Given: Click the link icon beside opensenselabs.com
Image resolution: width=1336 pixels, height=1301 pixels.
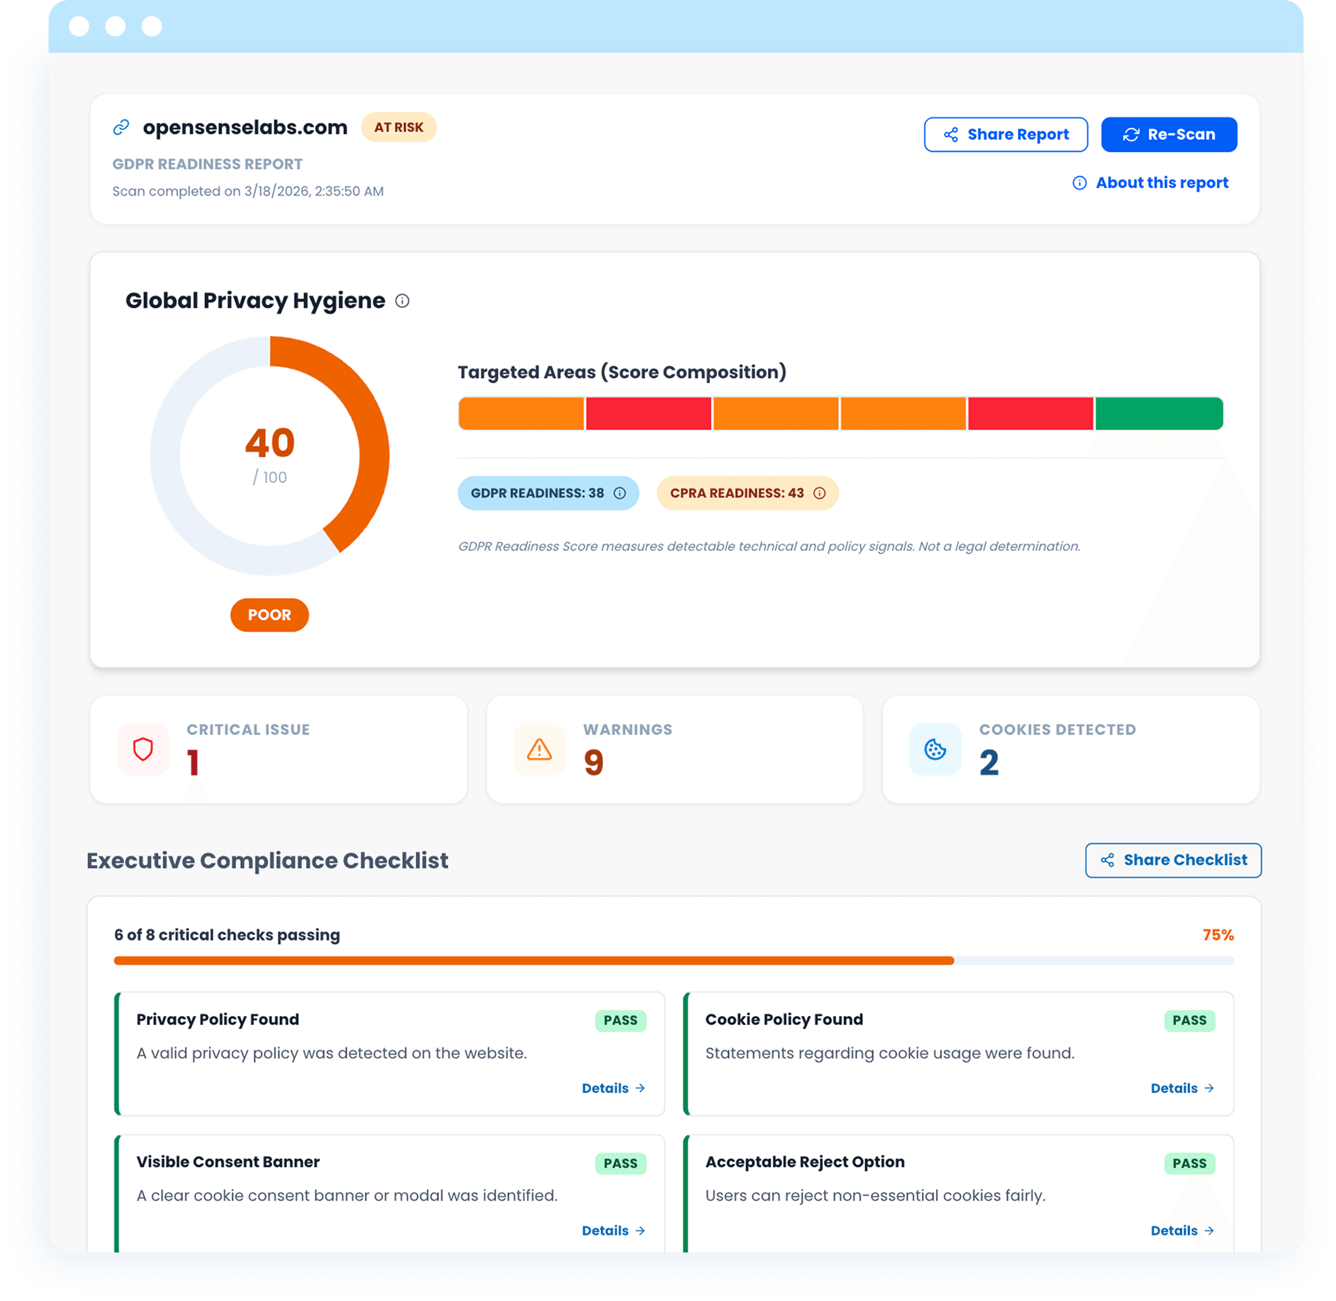Looking at the screenshot, I should (x=121, y=127).
